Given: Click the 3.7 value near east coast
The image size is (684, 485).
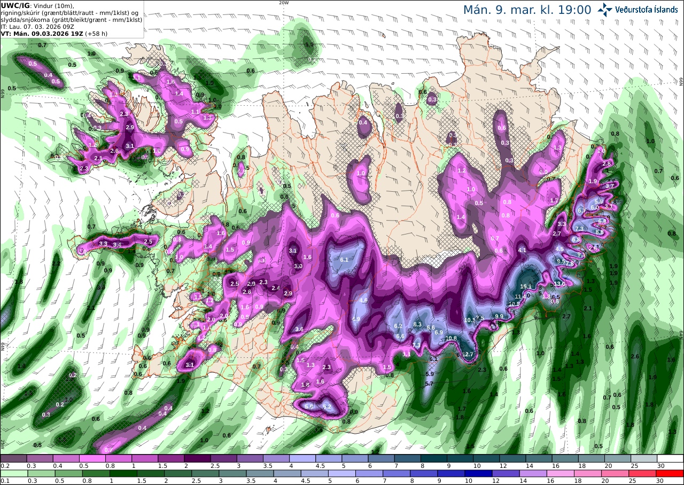Looking at the screenshot, I should (610, 185).
